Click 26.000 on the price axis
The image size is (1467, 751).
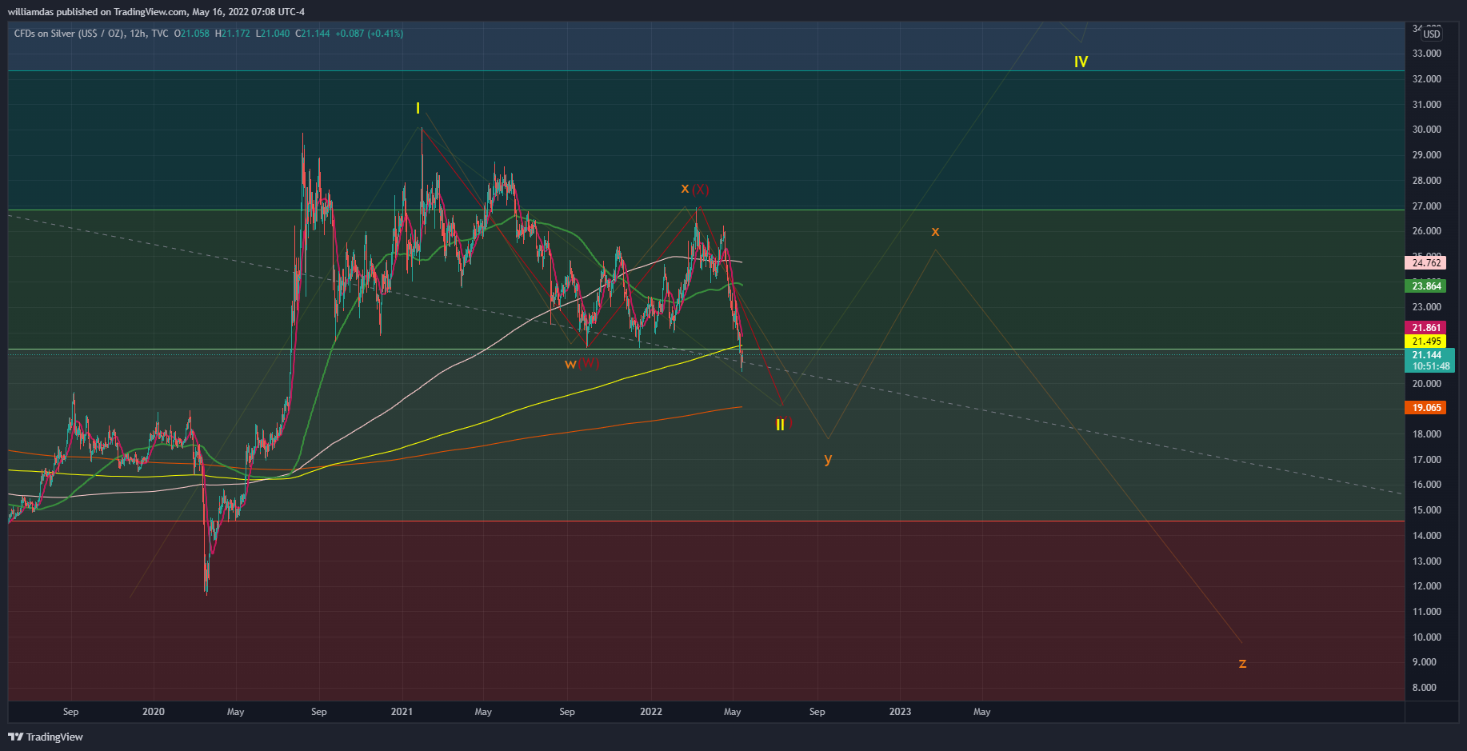click(x=1426, y=231)
